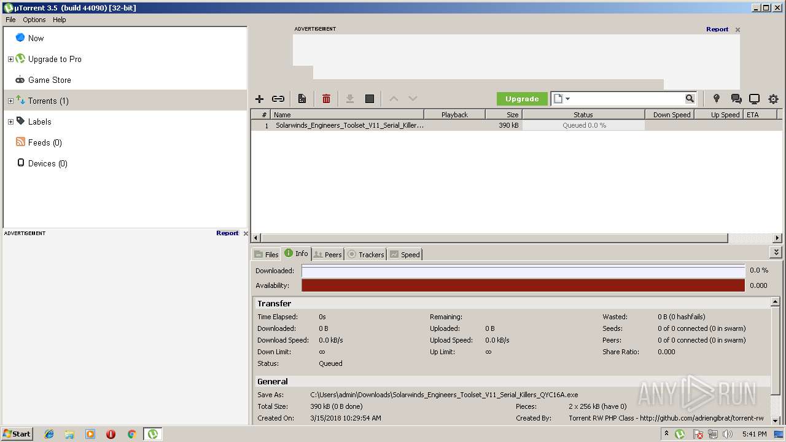Image resolution: width=786 pixels, height=442 pixels.
Task: Click the Add Torrent plus icon
Action: pyautogui.click(x=259, y=99)
